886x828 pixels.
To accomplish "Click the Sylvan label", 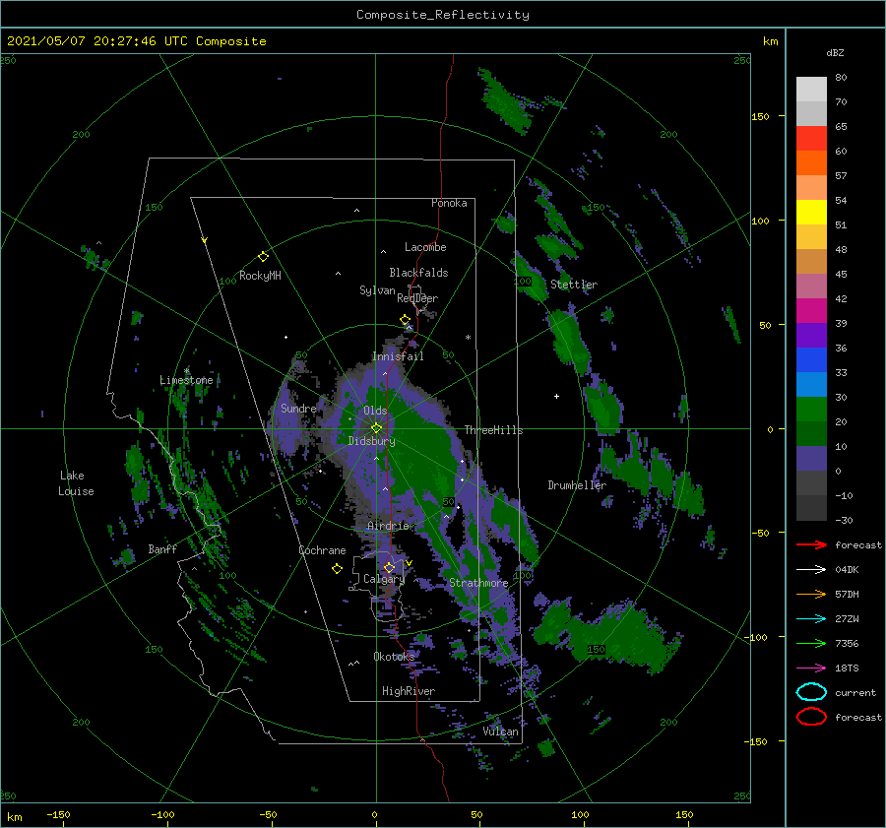I will pos(377,290).
